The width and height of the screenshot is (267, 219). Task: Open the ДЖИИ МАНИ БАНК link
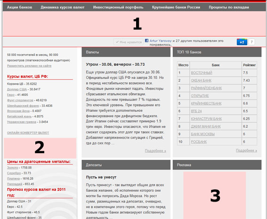[x=206, y=126]
